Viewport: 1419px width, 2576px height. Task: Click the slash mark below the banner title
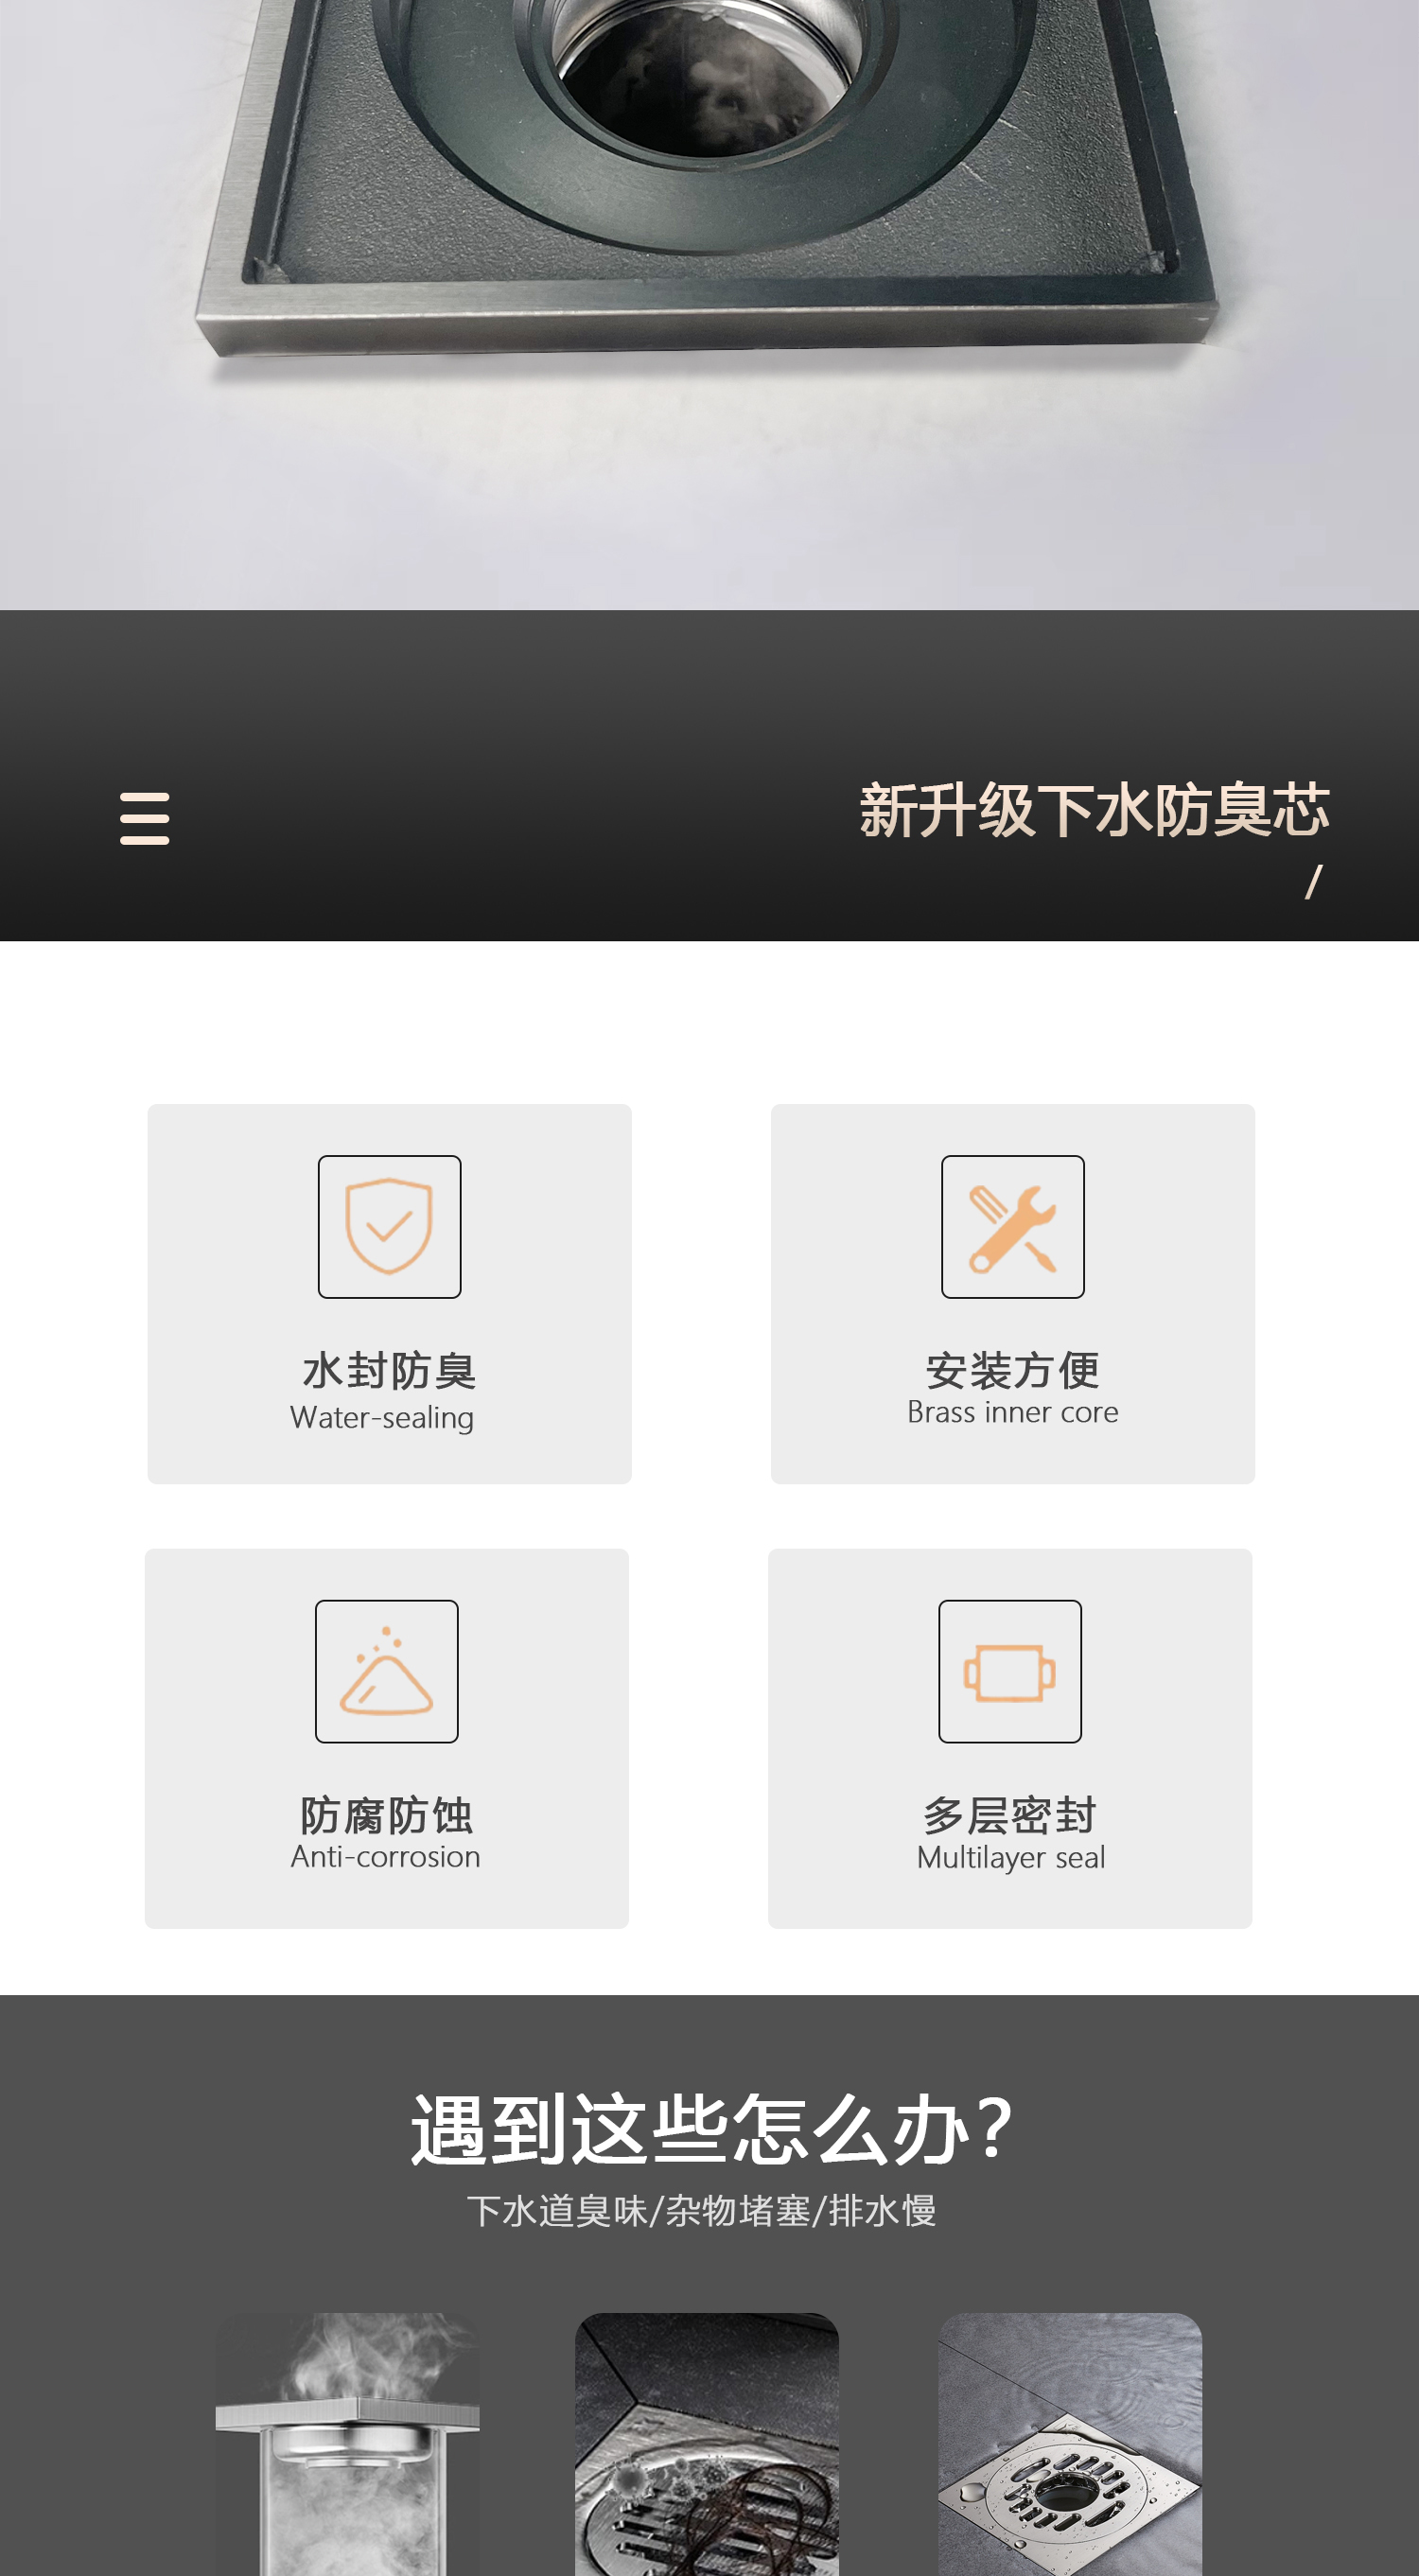(x=1313, y=881)
